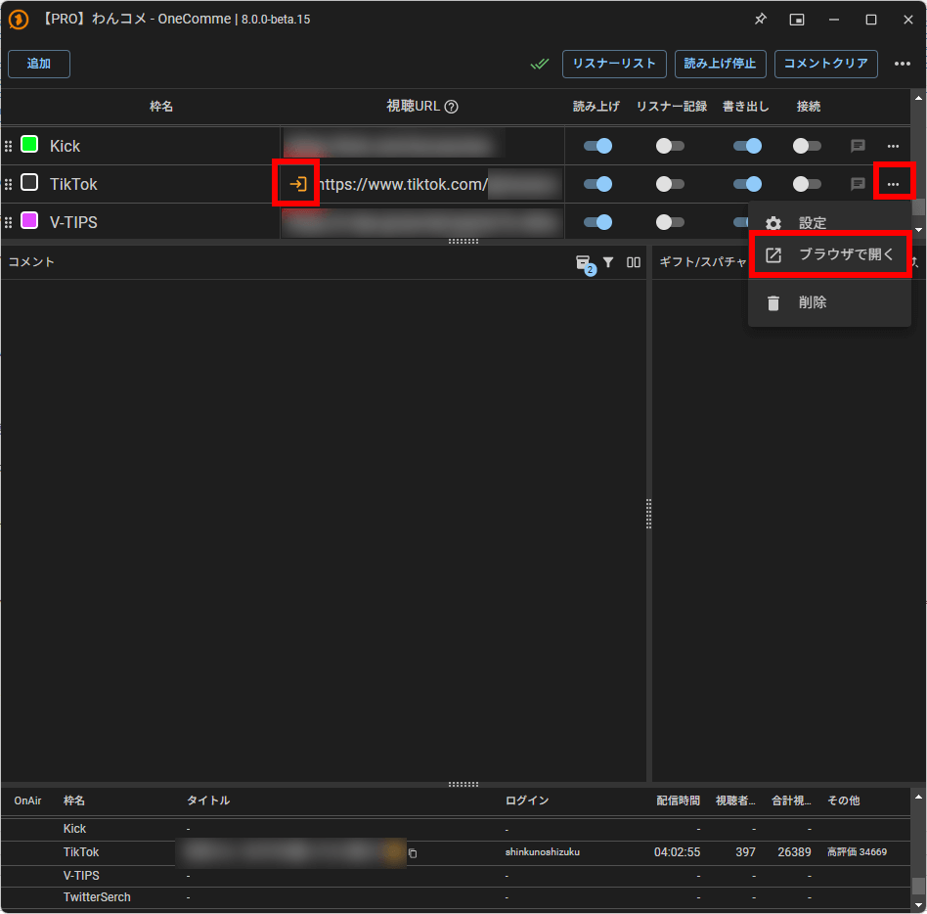Screen dimensions: 927x914
Task: Switch to the compact window mode icon
Action: (797, 20)
